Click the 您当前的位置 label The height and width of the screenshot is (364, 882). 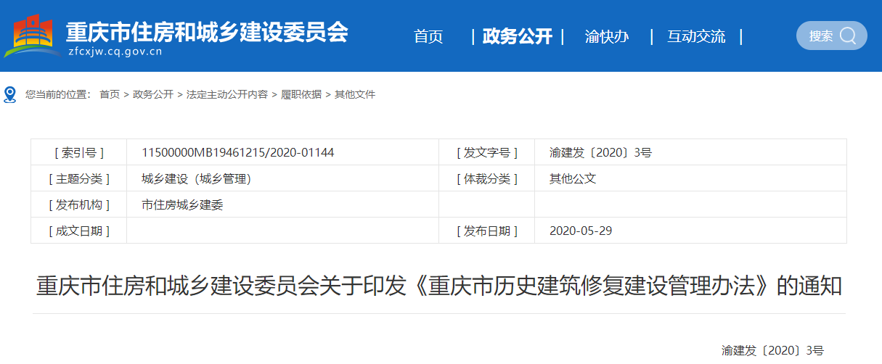pyautogui.click(x=57, y=94)
